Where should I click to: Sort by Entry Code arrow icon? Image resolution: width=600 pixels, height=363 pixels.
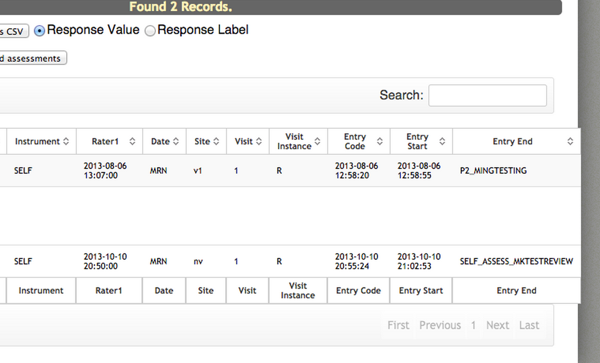(x=380, y=141)
